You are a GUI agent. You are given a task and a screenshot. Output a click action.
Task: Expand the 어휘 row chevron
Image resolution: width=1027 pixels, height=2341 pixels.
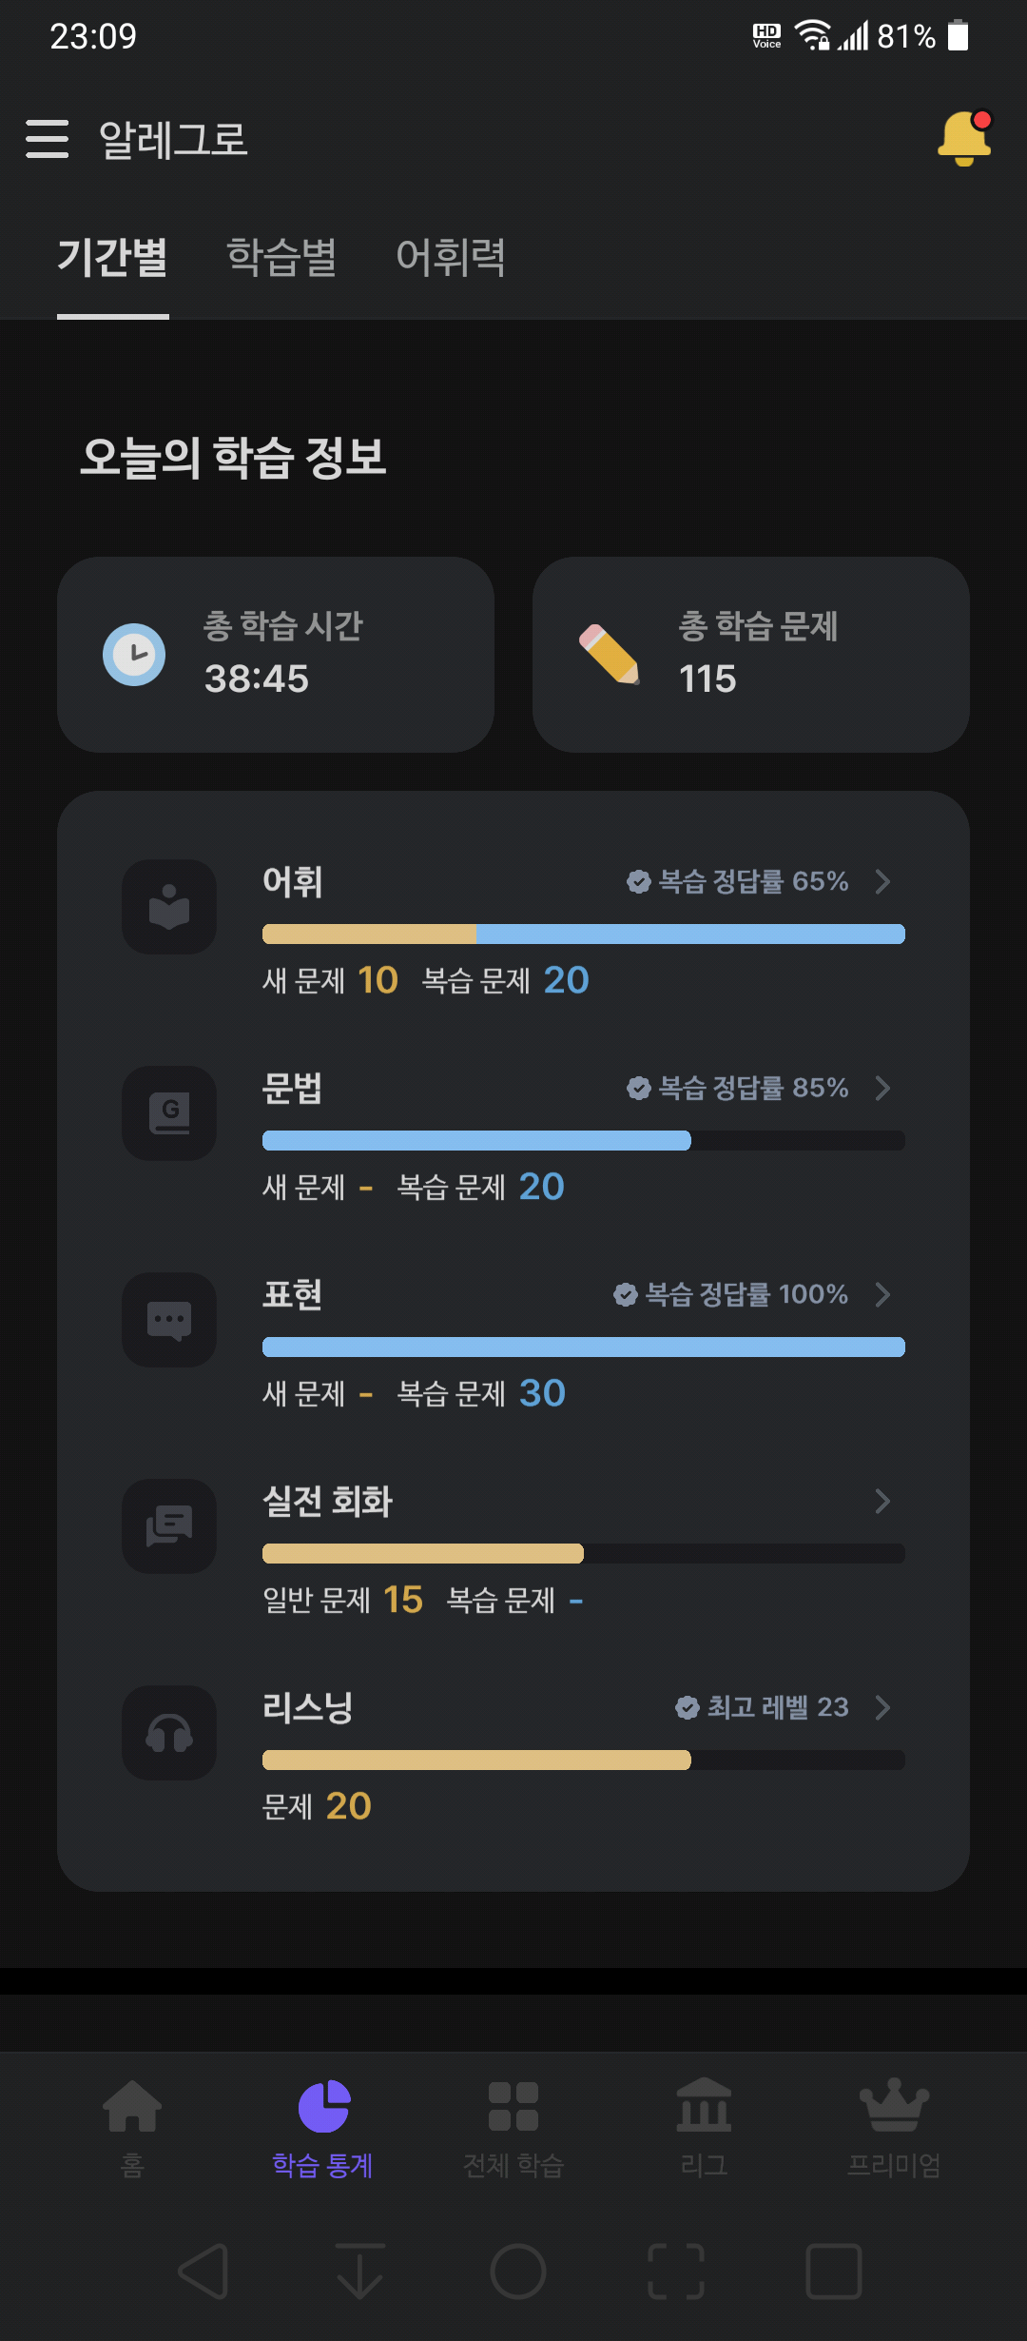pos(882,881)
